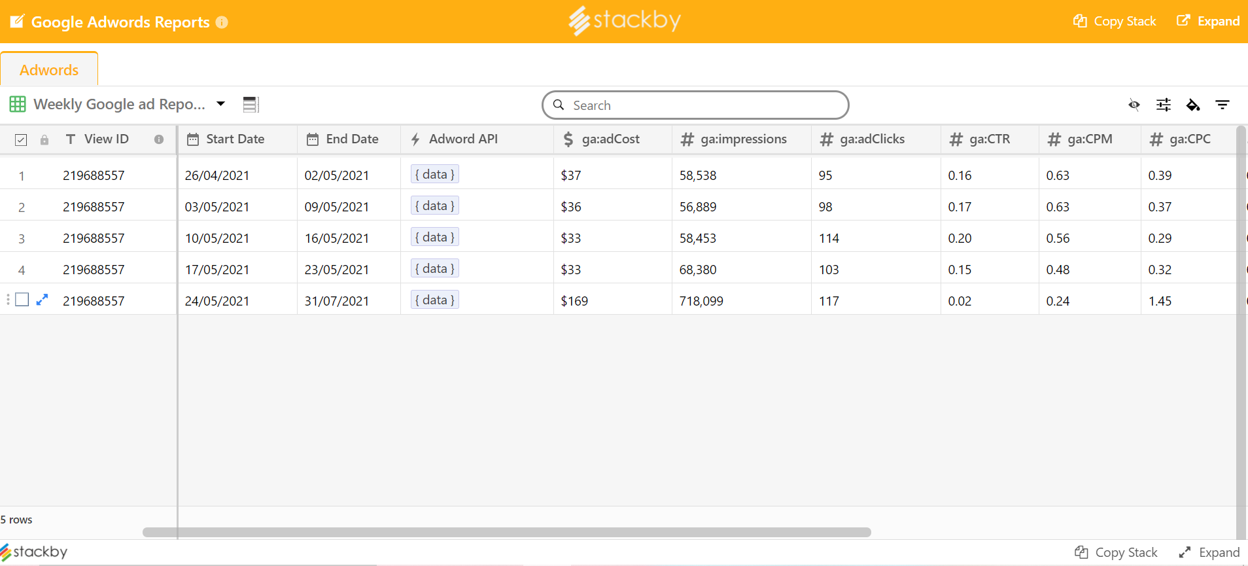Click the horizontal scrollbar at table bottom
1248x566 pixels.
pos(507,532)
